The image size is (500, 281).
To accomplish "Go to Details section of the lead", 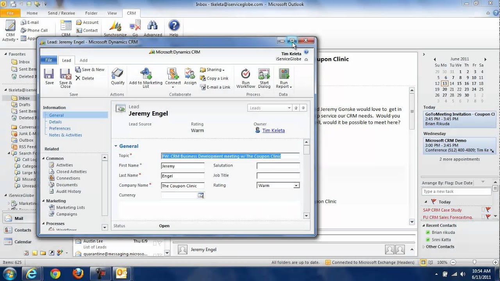I will click(x=55, y=122).
